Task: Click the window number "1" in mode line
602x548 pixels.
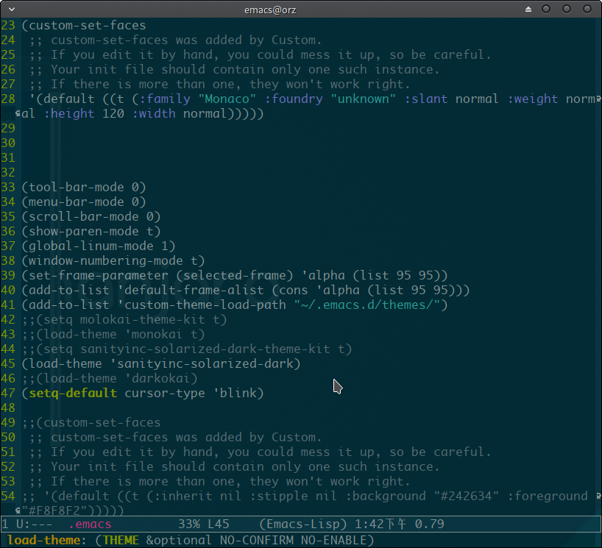Action: click(5, 524)
